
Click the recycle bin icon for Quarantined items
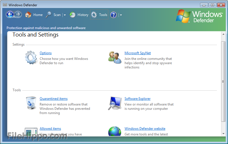pyautogui.click(x=31, y=103)
